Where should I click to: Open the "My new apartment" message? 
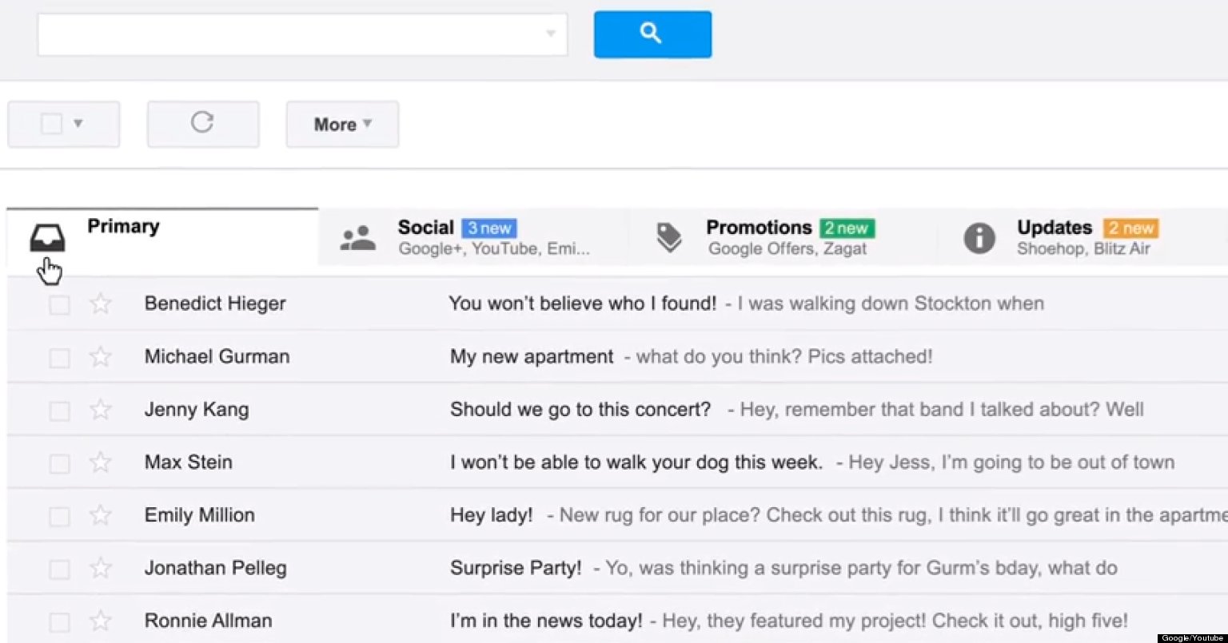tap(532, 356)
